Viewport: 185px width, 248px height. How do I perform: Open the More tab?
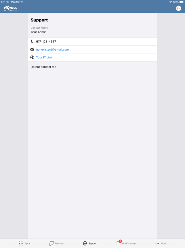coord(161,243)
